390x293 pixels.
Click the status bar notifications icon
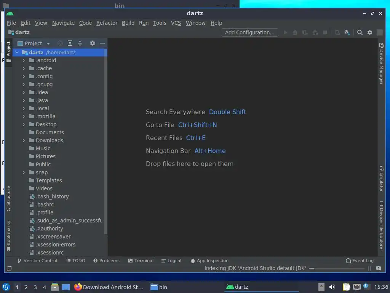click(x=379, y=268)
